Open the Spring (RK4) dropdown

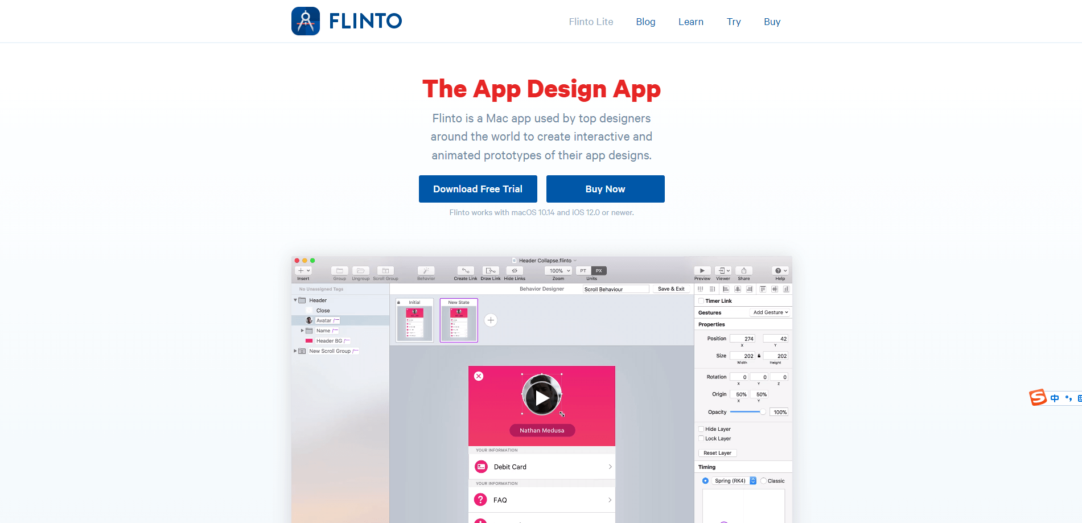coord(734,481)
